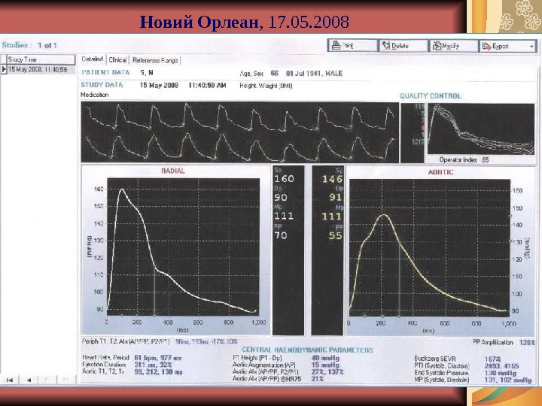Click the row pointer arrow beside the study
This screenshot has height=406, width=542.
(4, 69)
